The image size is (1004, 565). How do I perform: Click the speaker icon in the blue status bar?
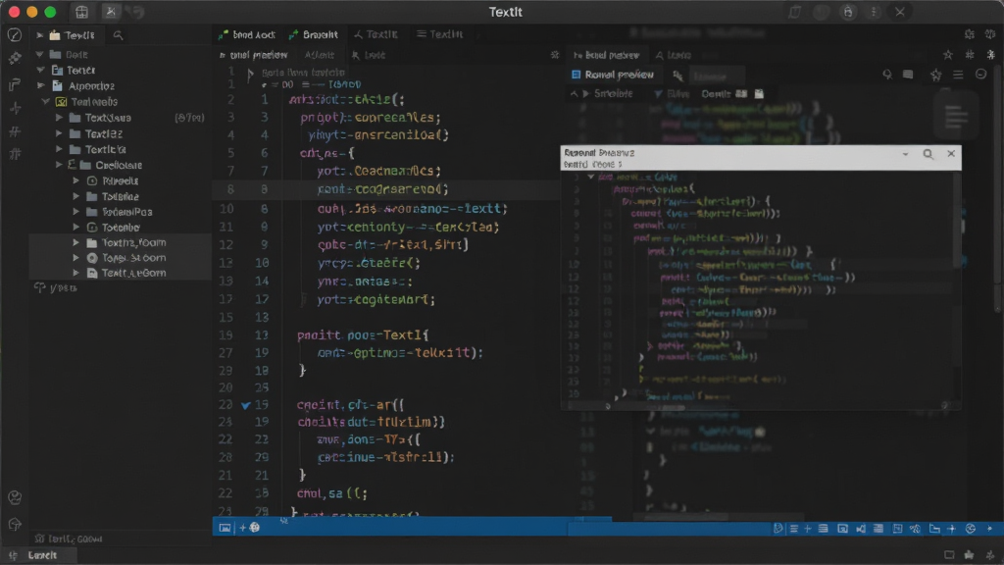861,529
